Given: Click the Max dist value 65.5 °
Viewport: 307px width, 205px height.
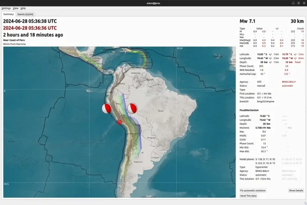Looking at the screenshot, I should pos(264,151).
